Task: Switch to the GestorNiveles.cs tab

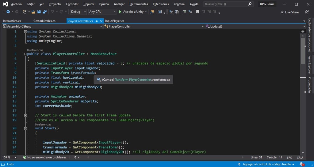Action: click(44, 21)
